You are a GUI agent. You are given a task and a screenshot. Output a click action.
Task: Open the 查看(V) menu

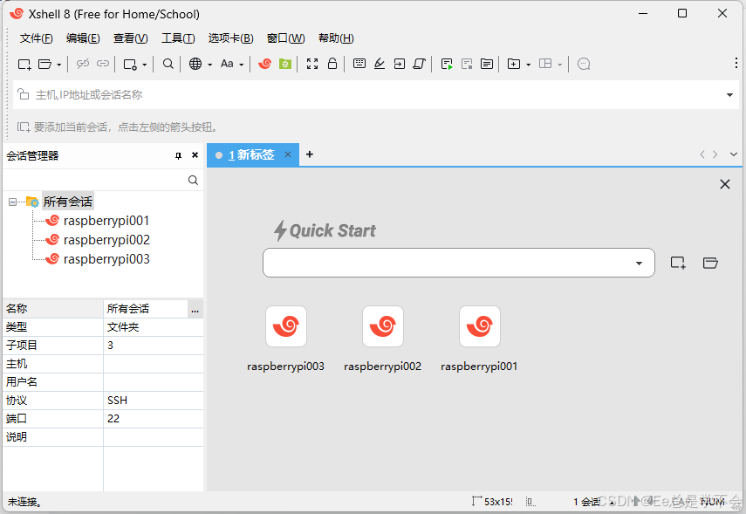(x=131, y=38)
